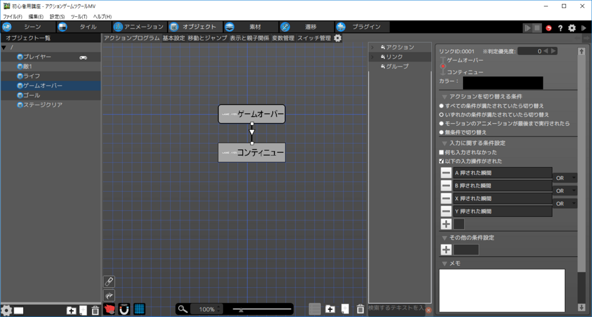Click inside the メモ text area

click(x=502, y=290)
